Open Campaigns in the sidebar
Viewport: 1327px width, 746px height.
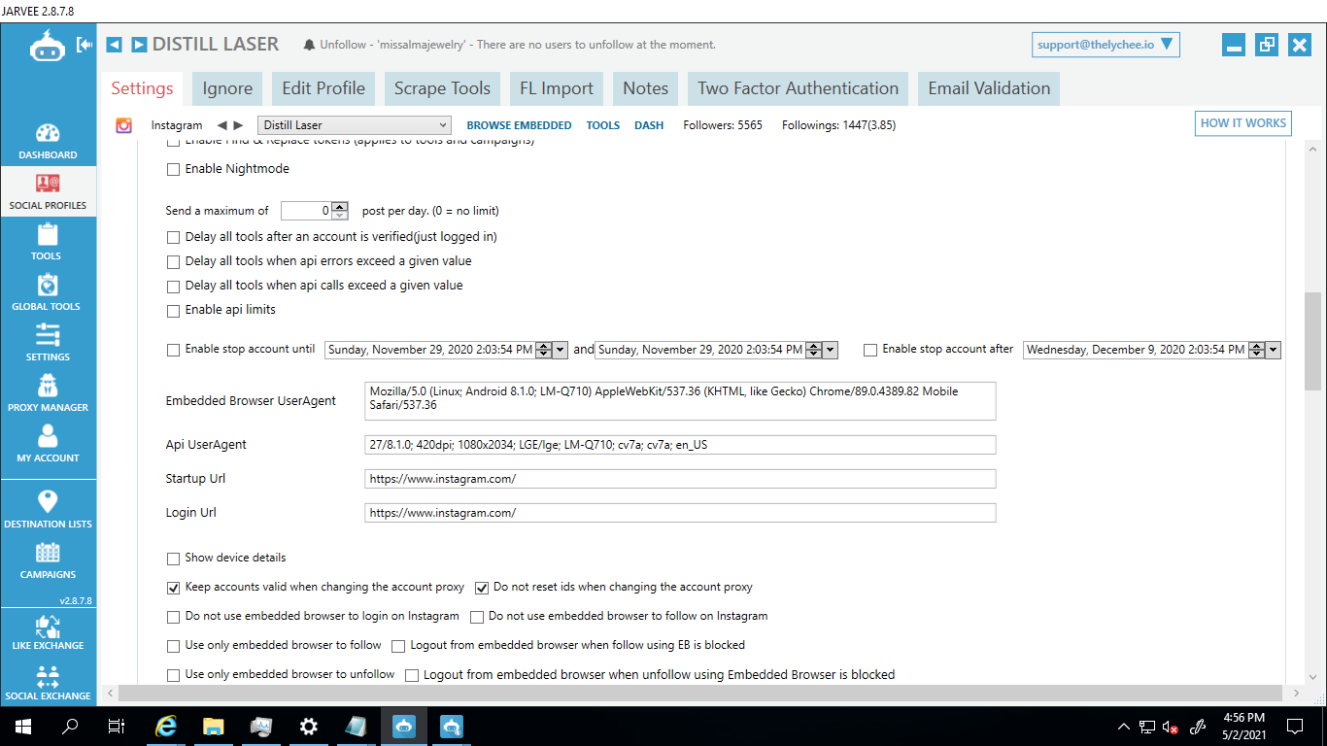(x=48, y=560)
